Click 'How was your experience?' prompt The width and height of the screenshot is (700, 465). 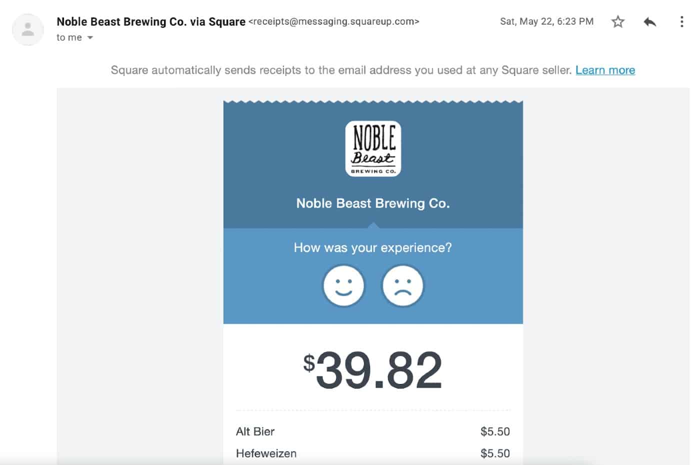373,247
